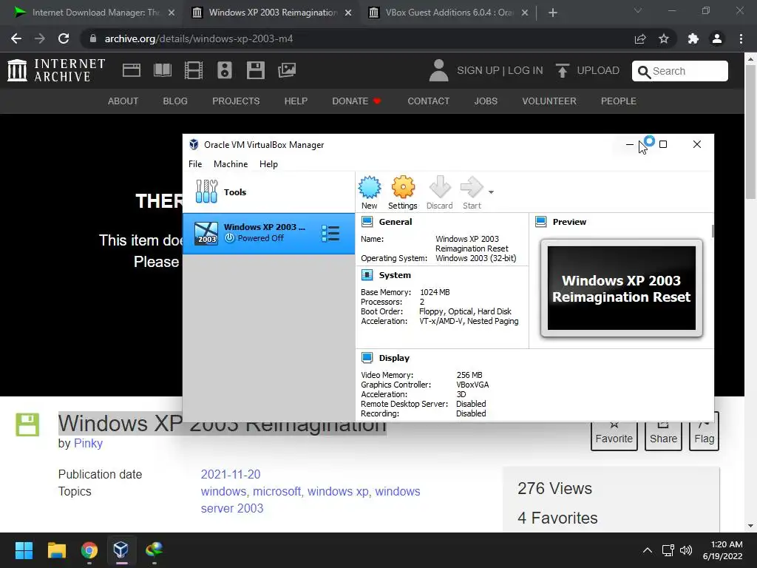Screen dimensions: 757x568
Task: Click the DONATE nav item
Action: tap(356, 101)
